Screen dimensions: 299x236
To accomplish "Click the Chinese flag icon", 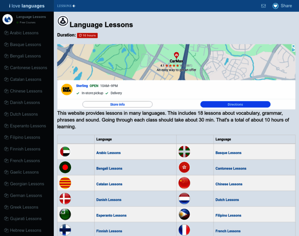I will (x=184, y=183).
